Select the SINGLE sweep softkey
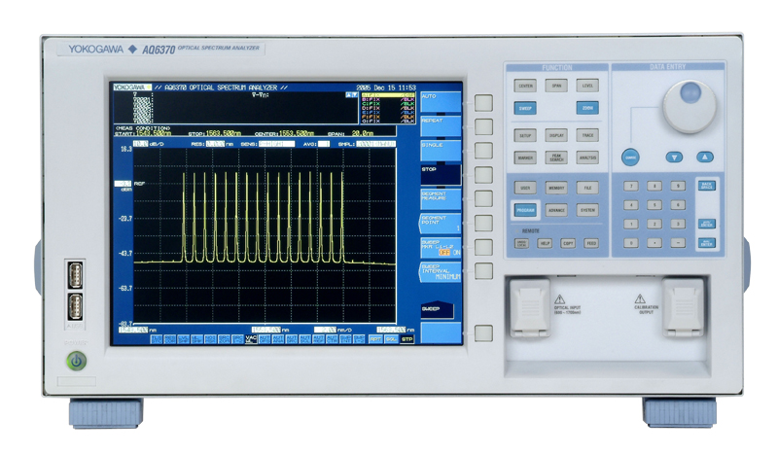Screen dimensions: 778x454 pos(440,146)
